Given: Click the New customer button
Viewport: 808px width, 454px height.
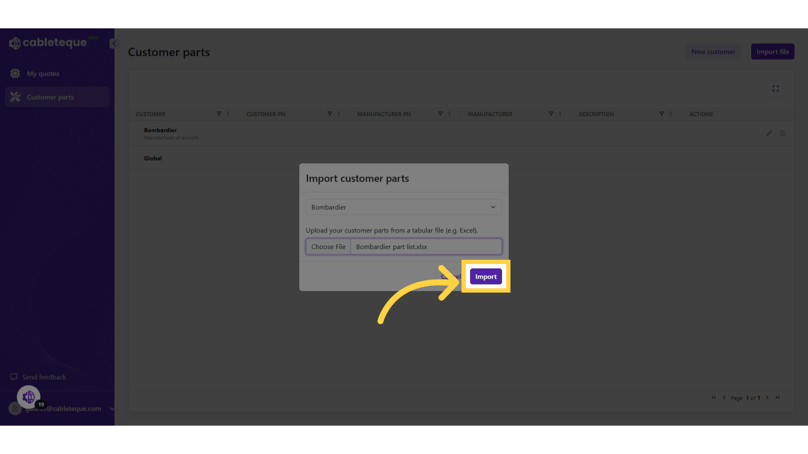Looking at the screenshot, I should (713, 51).
